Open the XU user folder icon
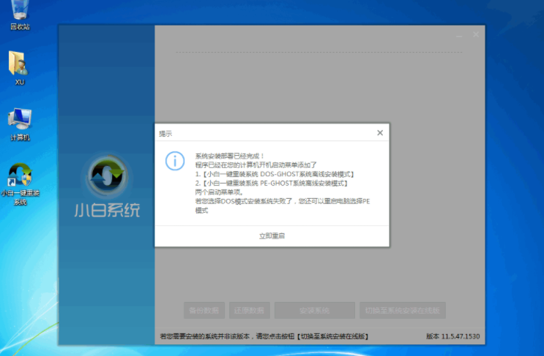The width and height of the screenshot is (544, 356). tap(20, 68)
